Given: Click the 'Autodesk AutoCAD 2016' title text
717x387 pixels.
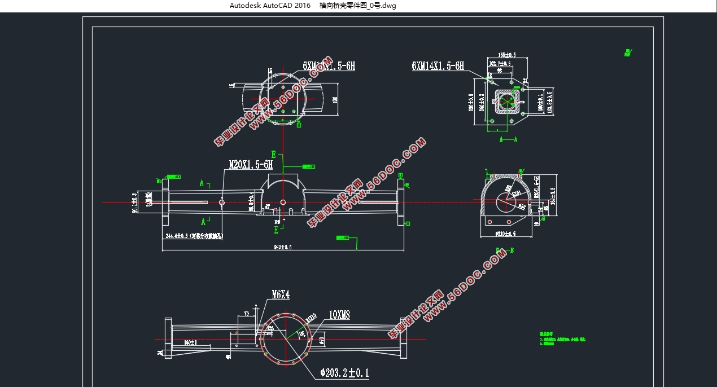Looking at the screenshot, I should click(x=270, y=6).
